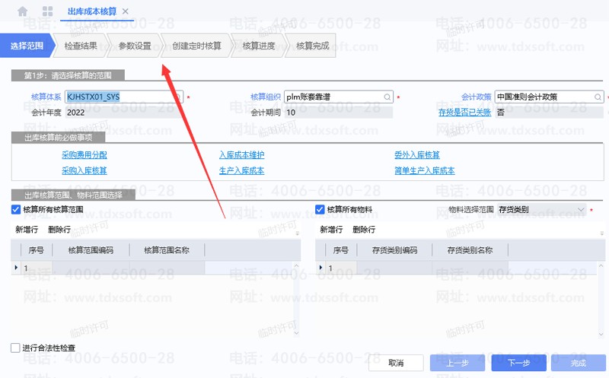This screenshot has width=609, height=378.
Task: Go to the 参数设置 step
Action: [x=135, y=46]
